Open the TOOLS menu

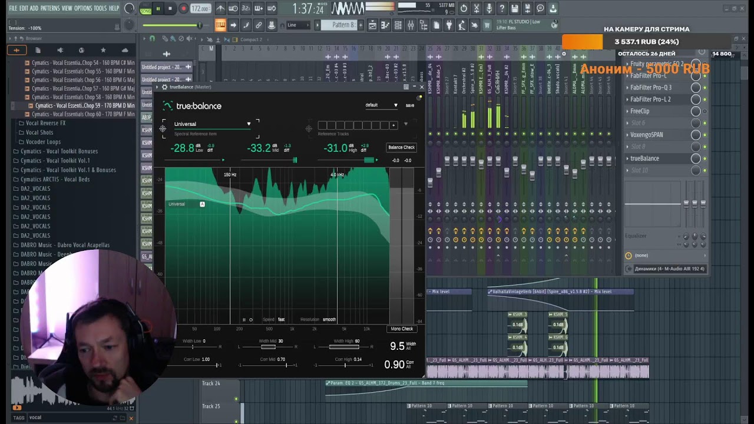(100, 8)
